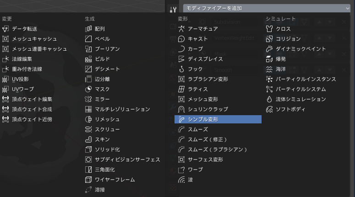Click the リメッシュ icon
The width and height of the screenshot is (355, 197).
pyautogui.click(x=88, y=119)
